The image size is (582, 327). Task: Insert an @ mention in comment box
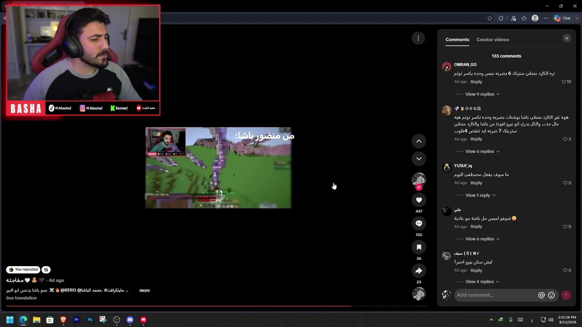[542, 295]
